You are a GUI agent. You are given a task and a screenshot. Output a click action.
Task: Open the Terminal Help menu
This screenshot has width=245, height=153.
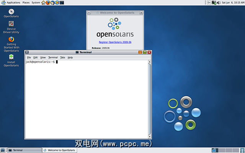[70, 57]
